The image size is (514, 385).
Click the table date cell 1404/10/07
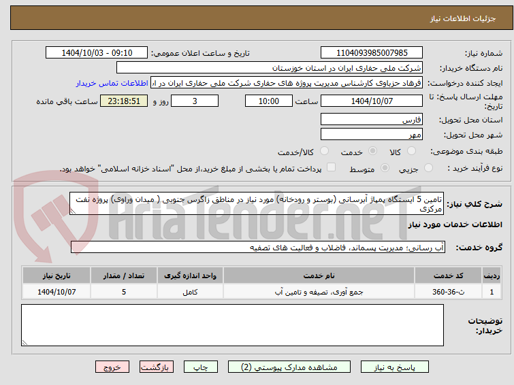57,292
